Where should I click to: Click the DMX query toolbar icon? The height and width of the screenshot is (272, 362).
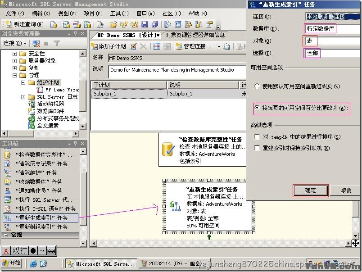point(77,24)
